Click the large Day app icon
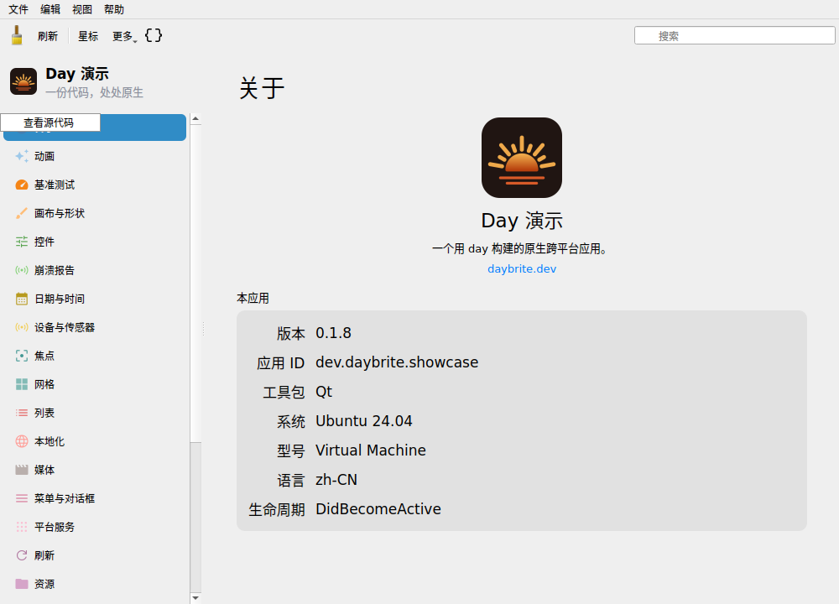The width and height of the screenshot is (839, 604). (x=522, y=158)
